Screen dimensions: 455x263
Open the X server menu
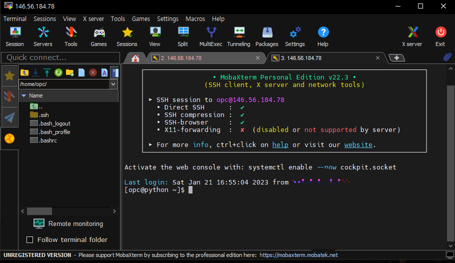(93, 19)
